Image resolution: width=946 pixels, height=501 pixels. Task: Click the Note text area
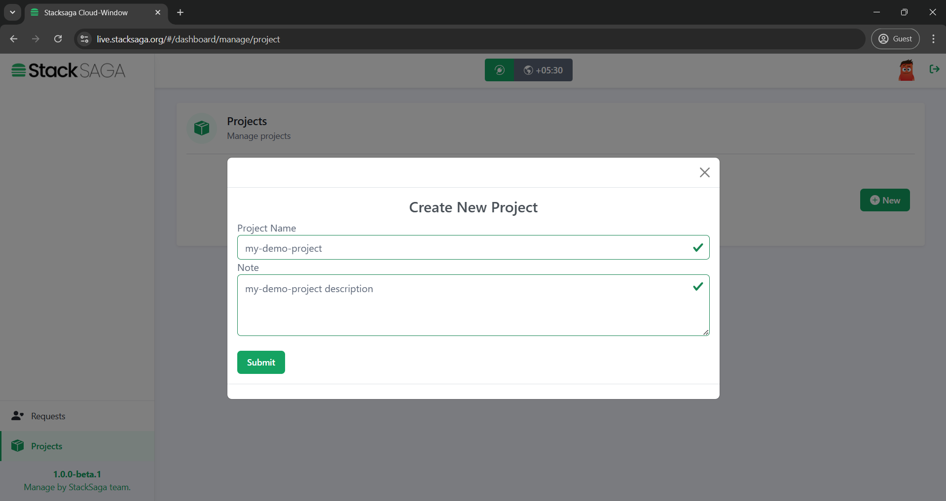[x=464, y=305]
